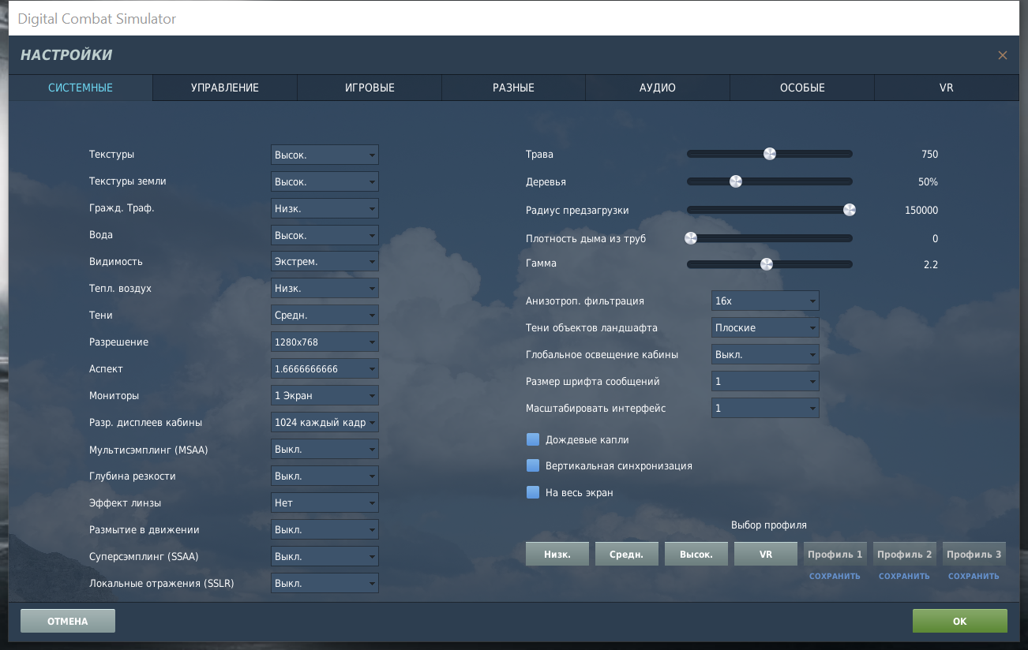Switch to the VR settings tab
This screenshot has width=1028, height=650.
pyautogui.click(x=947, y=88)
